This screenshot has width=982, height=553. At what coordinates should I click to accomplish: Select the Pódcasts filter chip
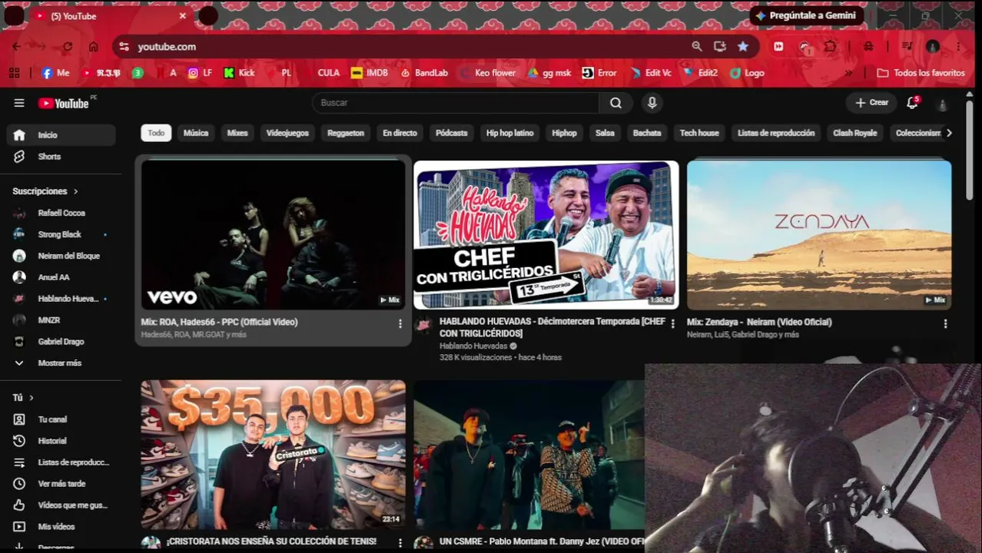(x=452, y=133)
